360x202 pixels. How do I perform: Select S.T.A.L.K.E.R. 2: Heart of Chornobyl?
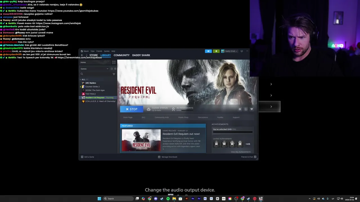coord(100,101)
